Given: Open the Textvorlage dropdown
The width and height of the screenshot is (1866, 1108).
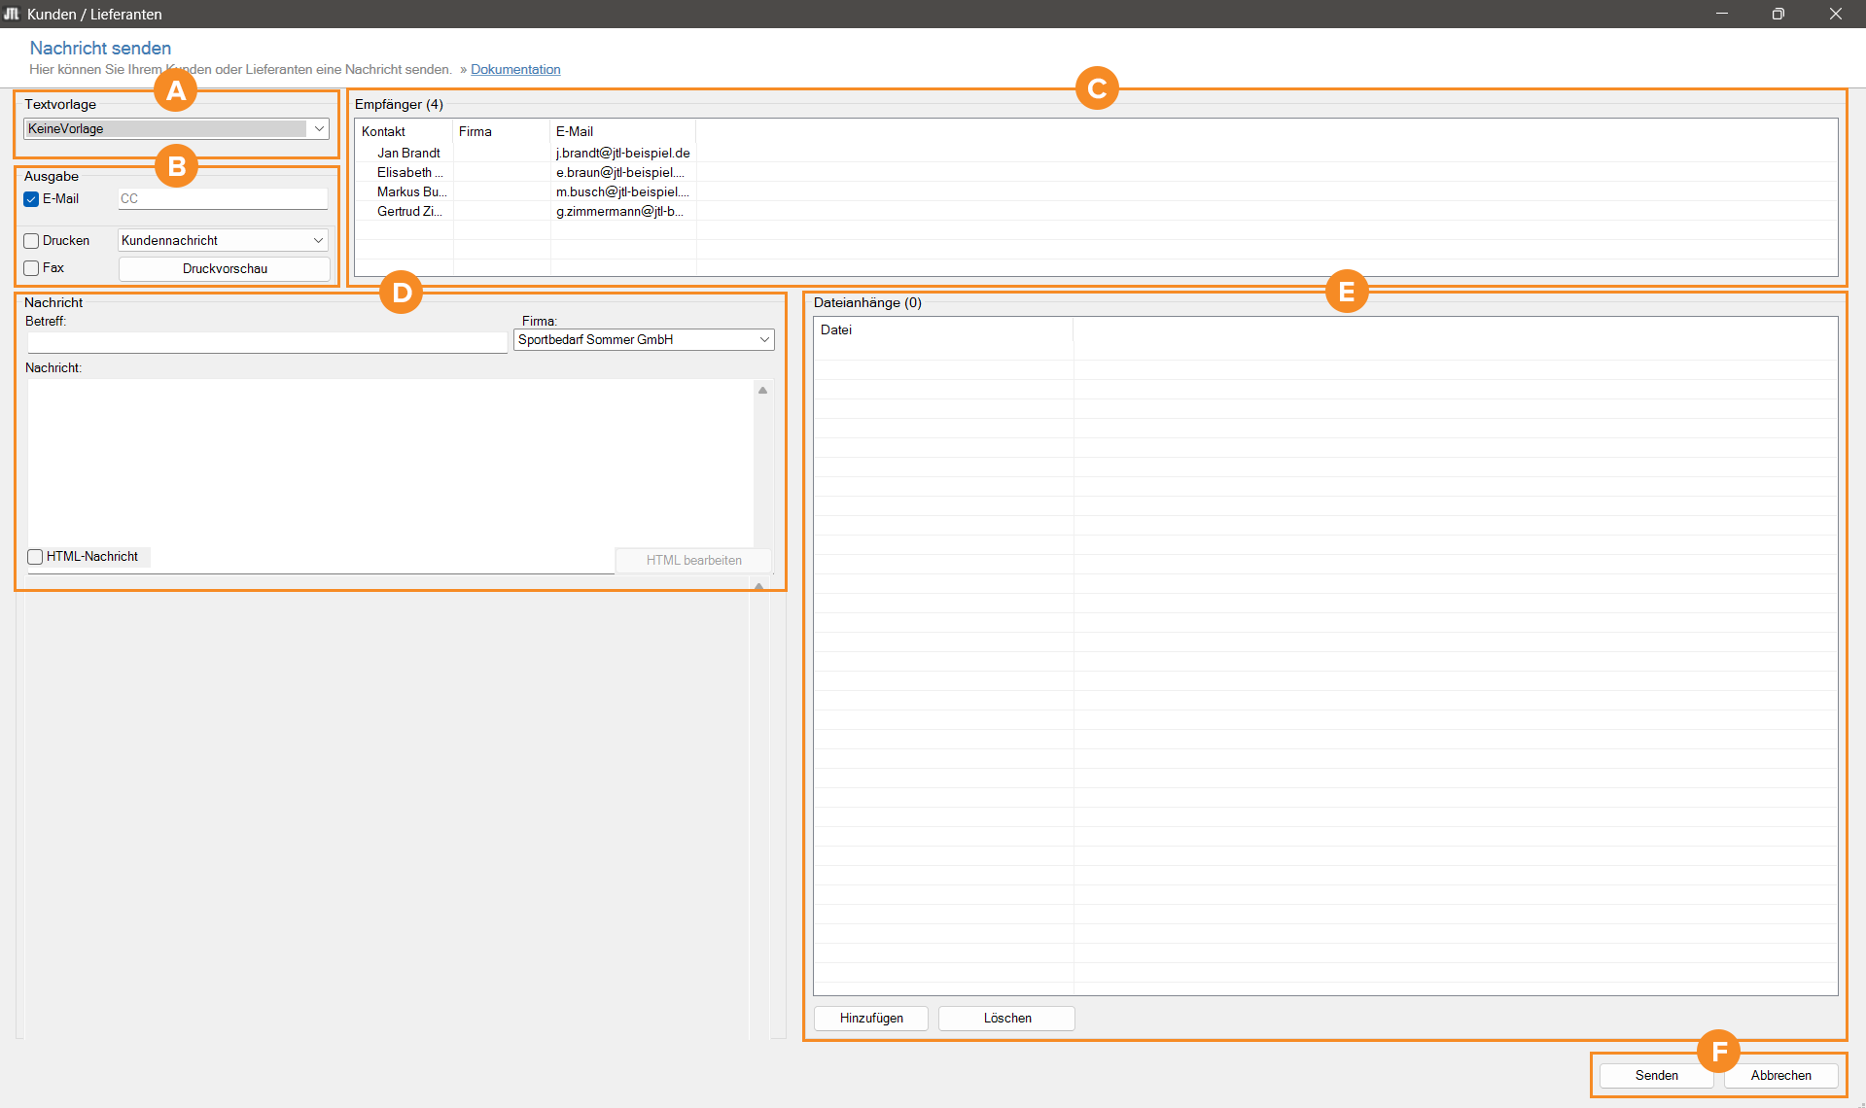Looking at the screenshot, I should 318,128.
